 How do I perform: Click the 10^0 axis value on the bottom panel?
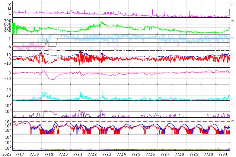tap(8, 148)
